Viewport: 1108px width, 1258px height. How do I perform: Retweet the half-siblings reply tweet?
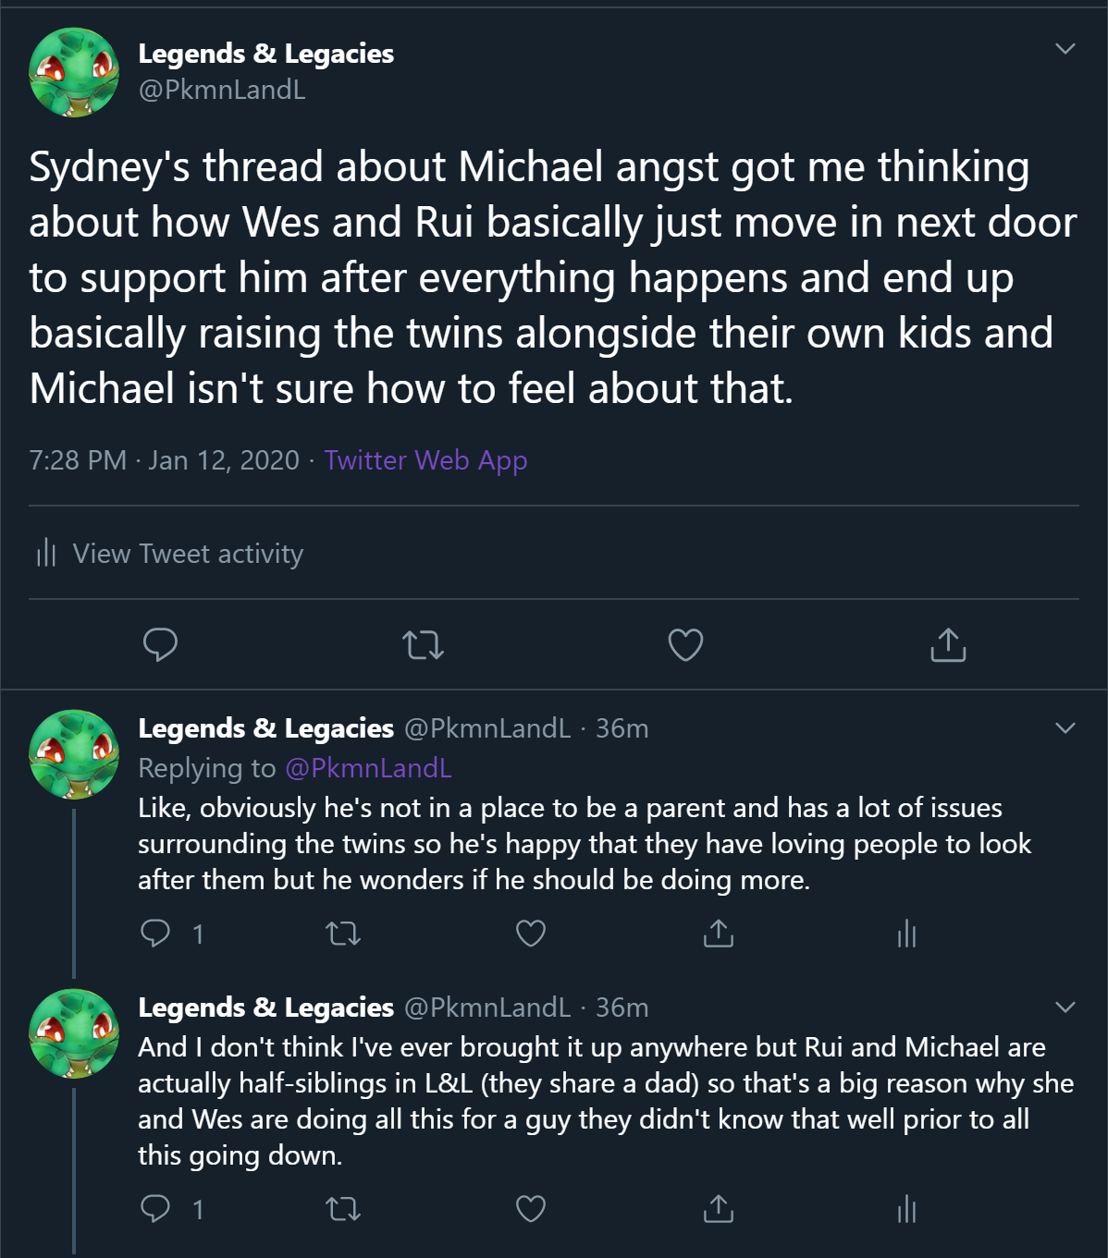coord(344,1208)
